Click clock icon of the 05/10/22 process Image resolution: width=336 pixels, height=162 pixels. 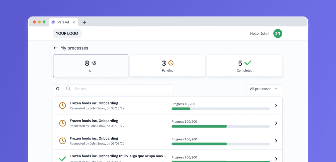click(x=62, y=123)
